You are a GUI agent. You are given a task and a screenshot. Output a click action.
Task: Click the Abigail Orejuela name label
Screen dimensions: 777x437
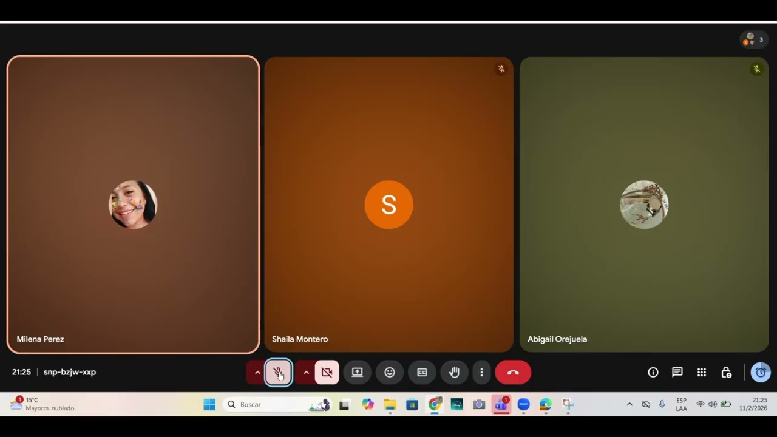click(x=557, y=339)
